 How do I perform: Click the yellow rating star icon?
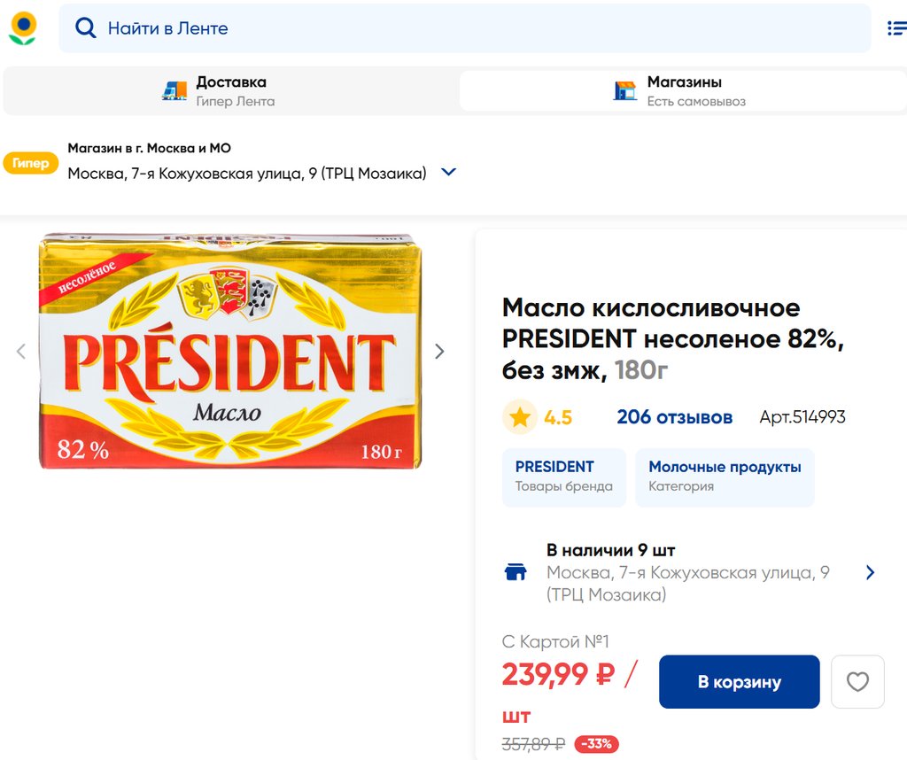tap(520, 417)
